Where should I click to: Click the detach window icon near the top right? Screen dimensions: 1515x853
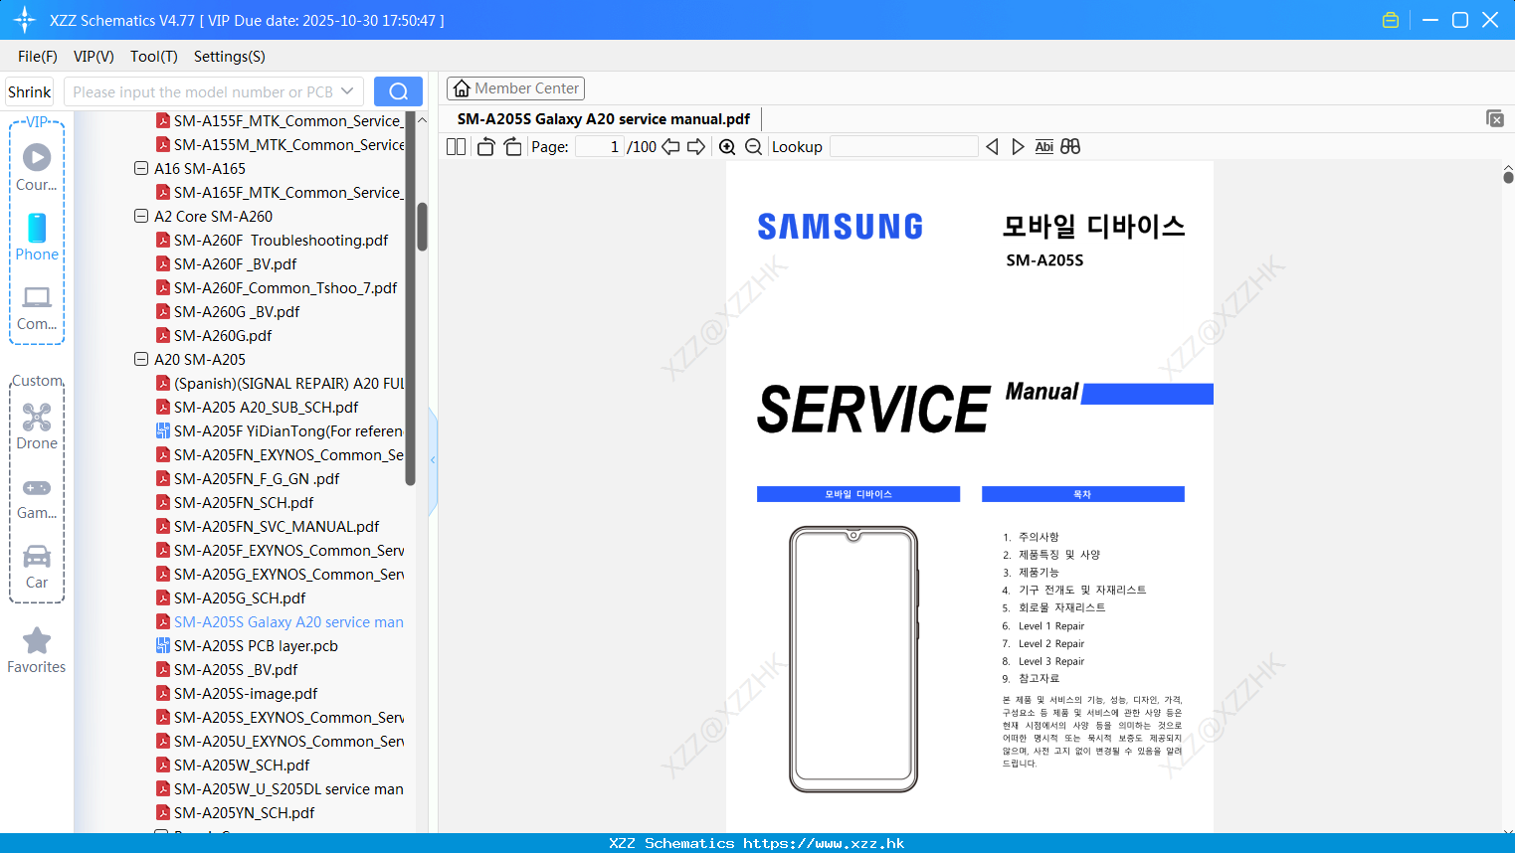click(x=1495, y=118)
